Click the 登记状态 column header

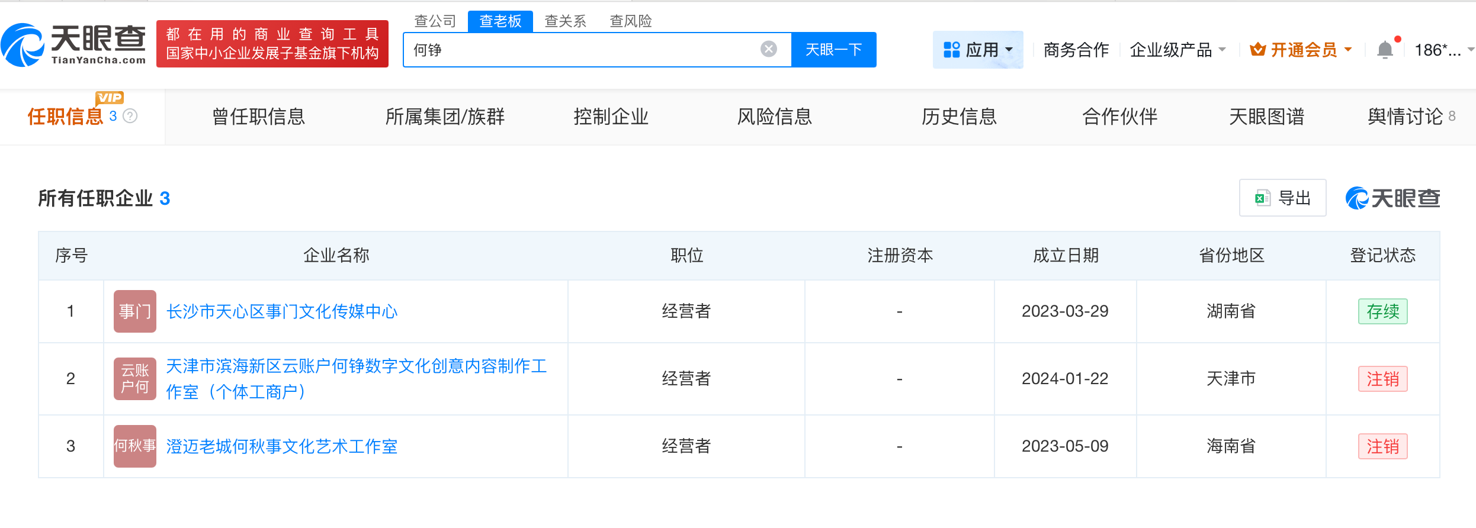(1383, 255)
